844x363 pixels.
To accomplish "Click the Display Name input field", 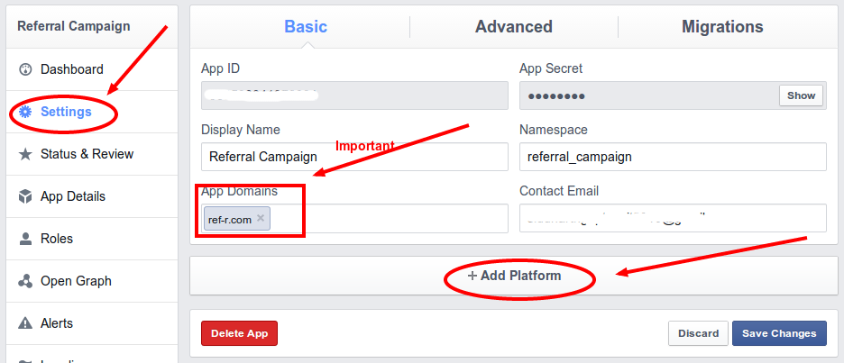I will [354, 157].
